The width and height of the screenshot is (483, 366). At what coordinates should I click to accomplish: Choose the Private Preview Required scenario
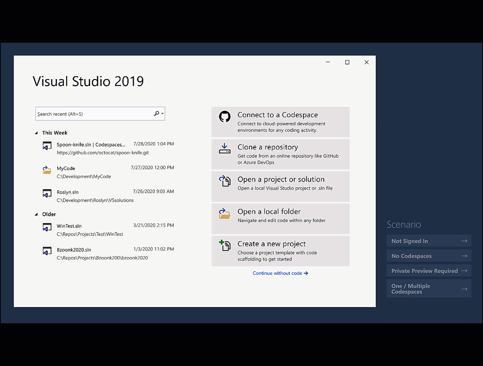[429, 271]
